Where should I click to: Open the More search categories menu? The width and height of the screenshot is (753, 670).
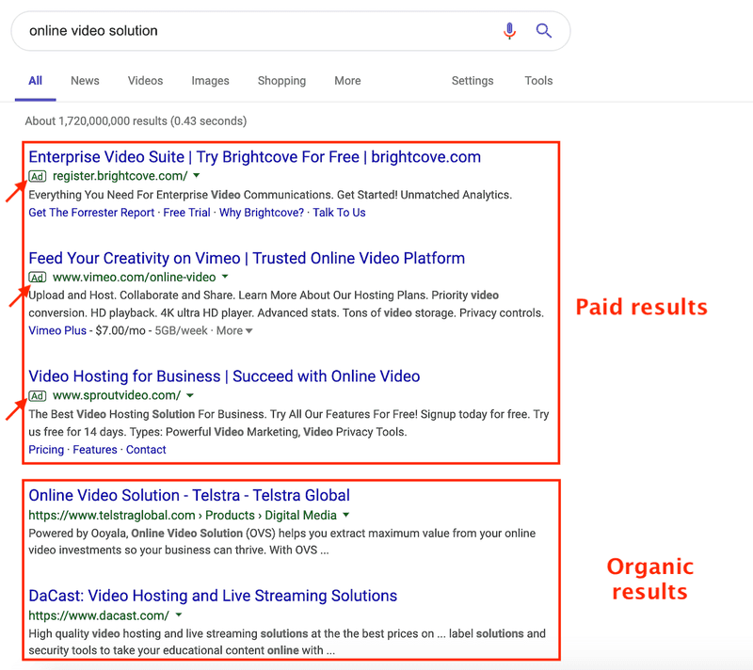(347, 81)
